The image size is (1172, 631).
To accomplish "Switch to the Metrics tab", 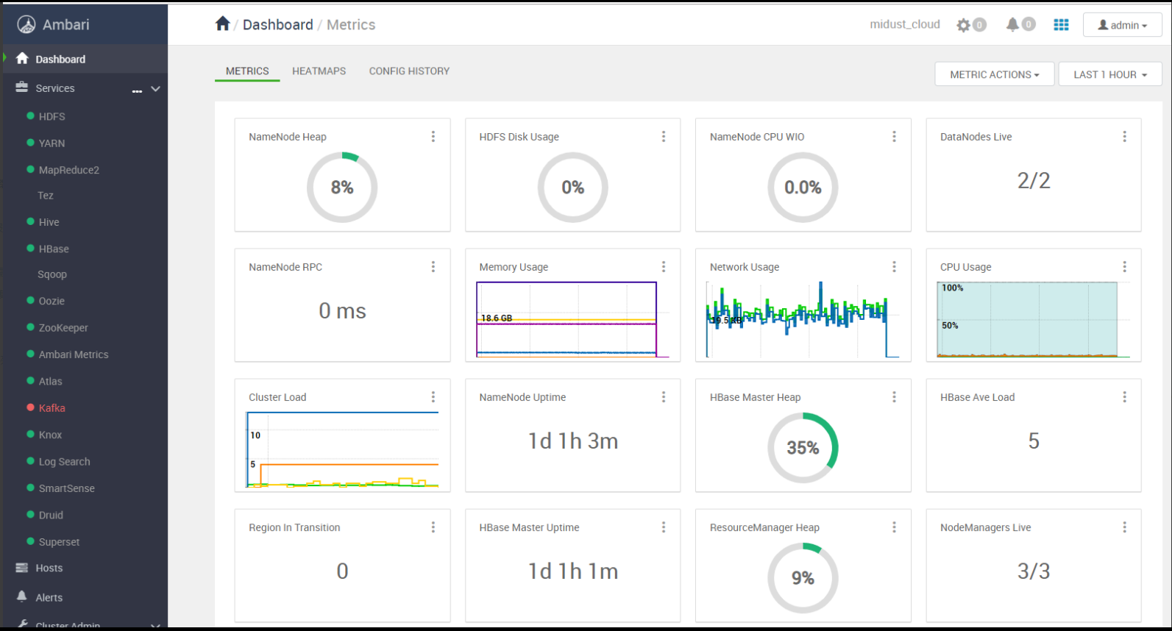I will pos(247,71).
